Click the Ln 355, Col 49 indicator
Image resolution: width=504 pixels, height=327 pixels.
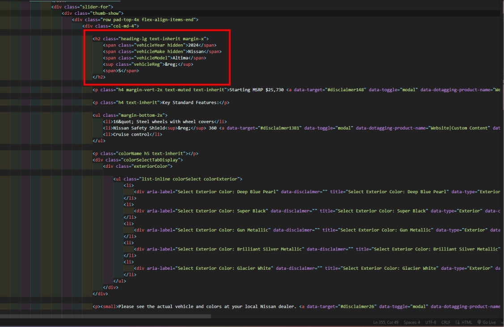[x=385, y=323]
